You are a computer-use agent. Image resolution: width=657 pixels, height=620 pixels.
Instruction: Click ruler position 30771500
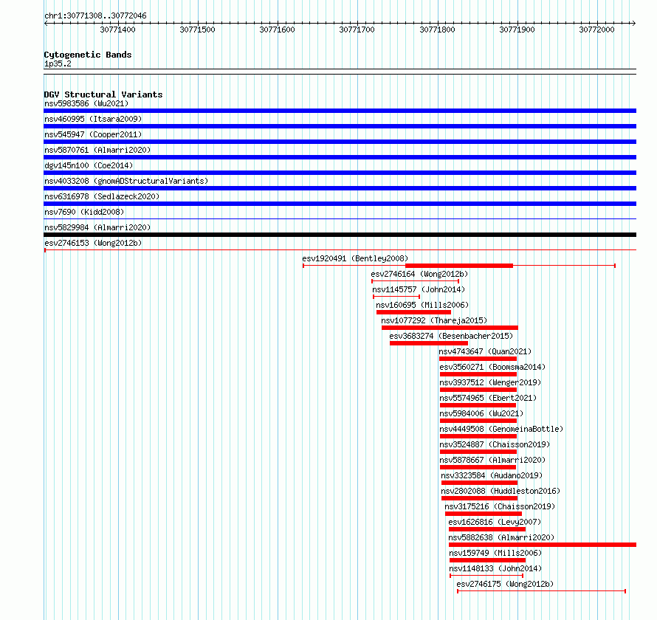197,30
